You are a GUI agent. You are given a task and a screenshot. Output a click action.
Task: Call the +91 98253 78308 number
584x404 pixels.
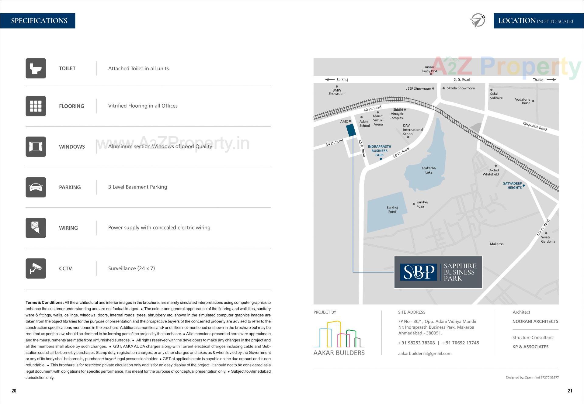(x=416, y=343)
